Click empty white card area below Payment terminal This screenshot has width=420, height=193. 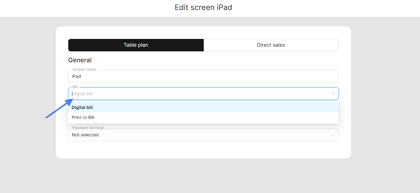pos(203,150)
